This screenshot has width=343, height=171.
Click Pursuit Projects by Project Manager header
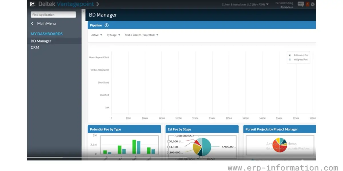(280, 129)
